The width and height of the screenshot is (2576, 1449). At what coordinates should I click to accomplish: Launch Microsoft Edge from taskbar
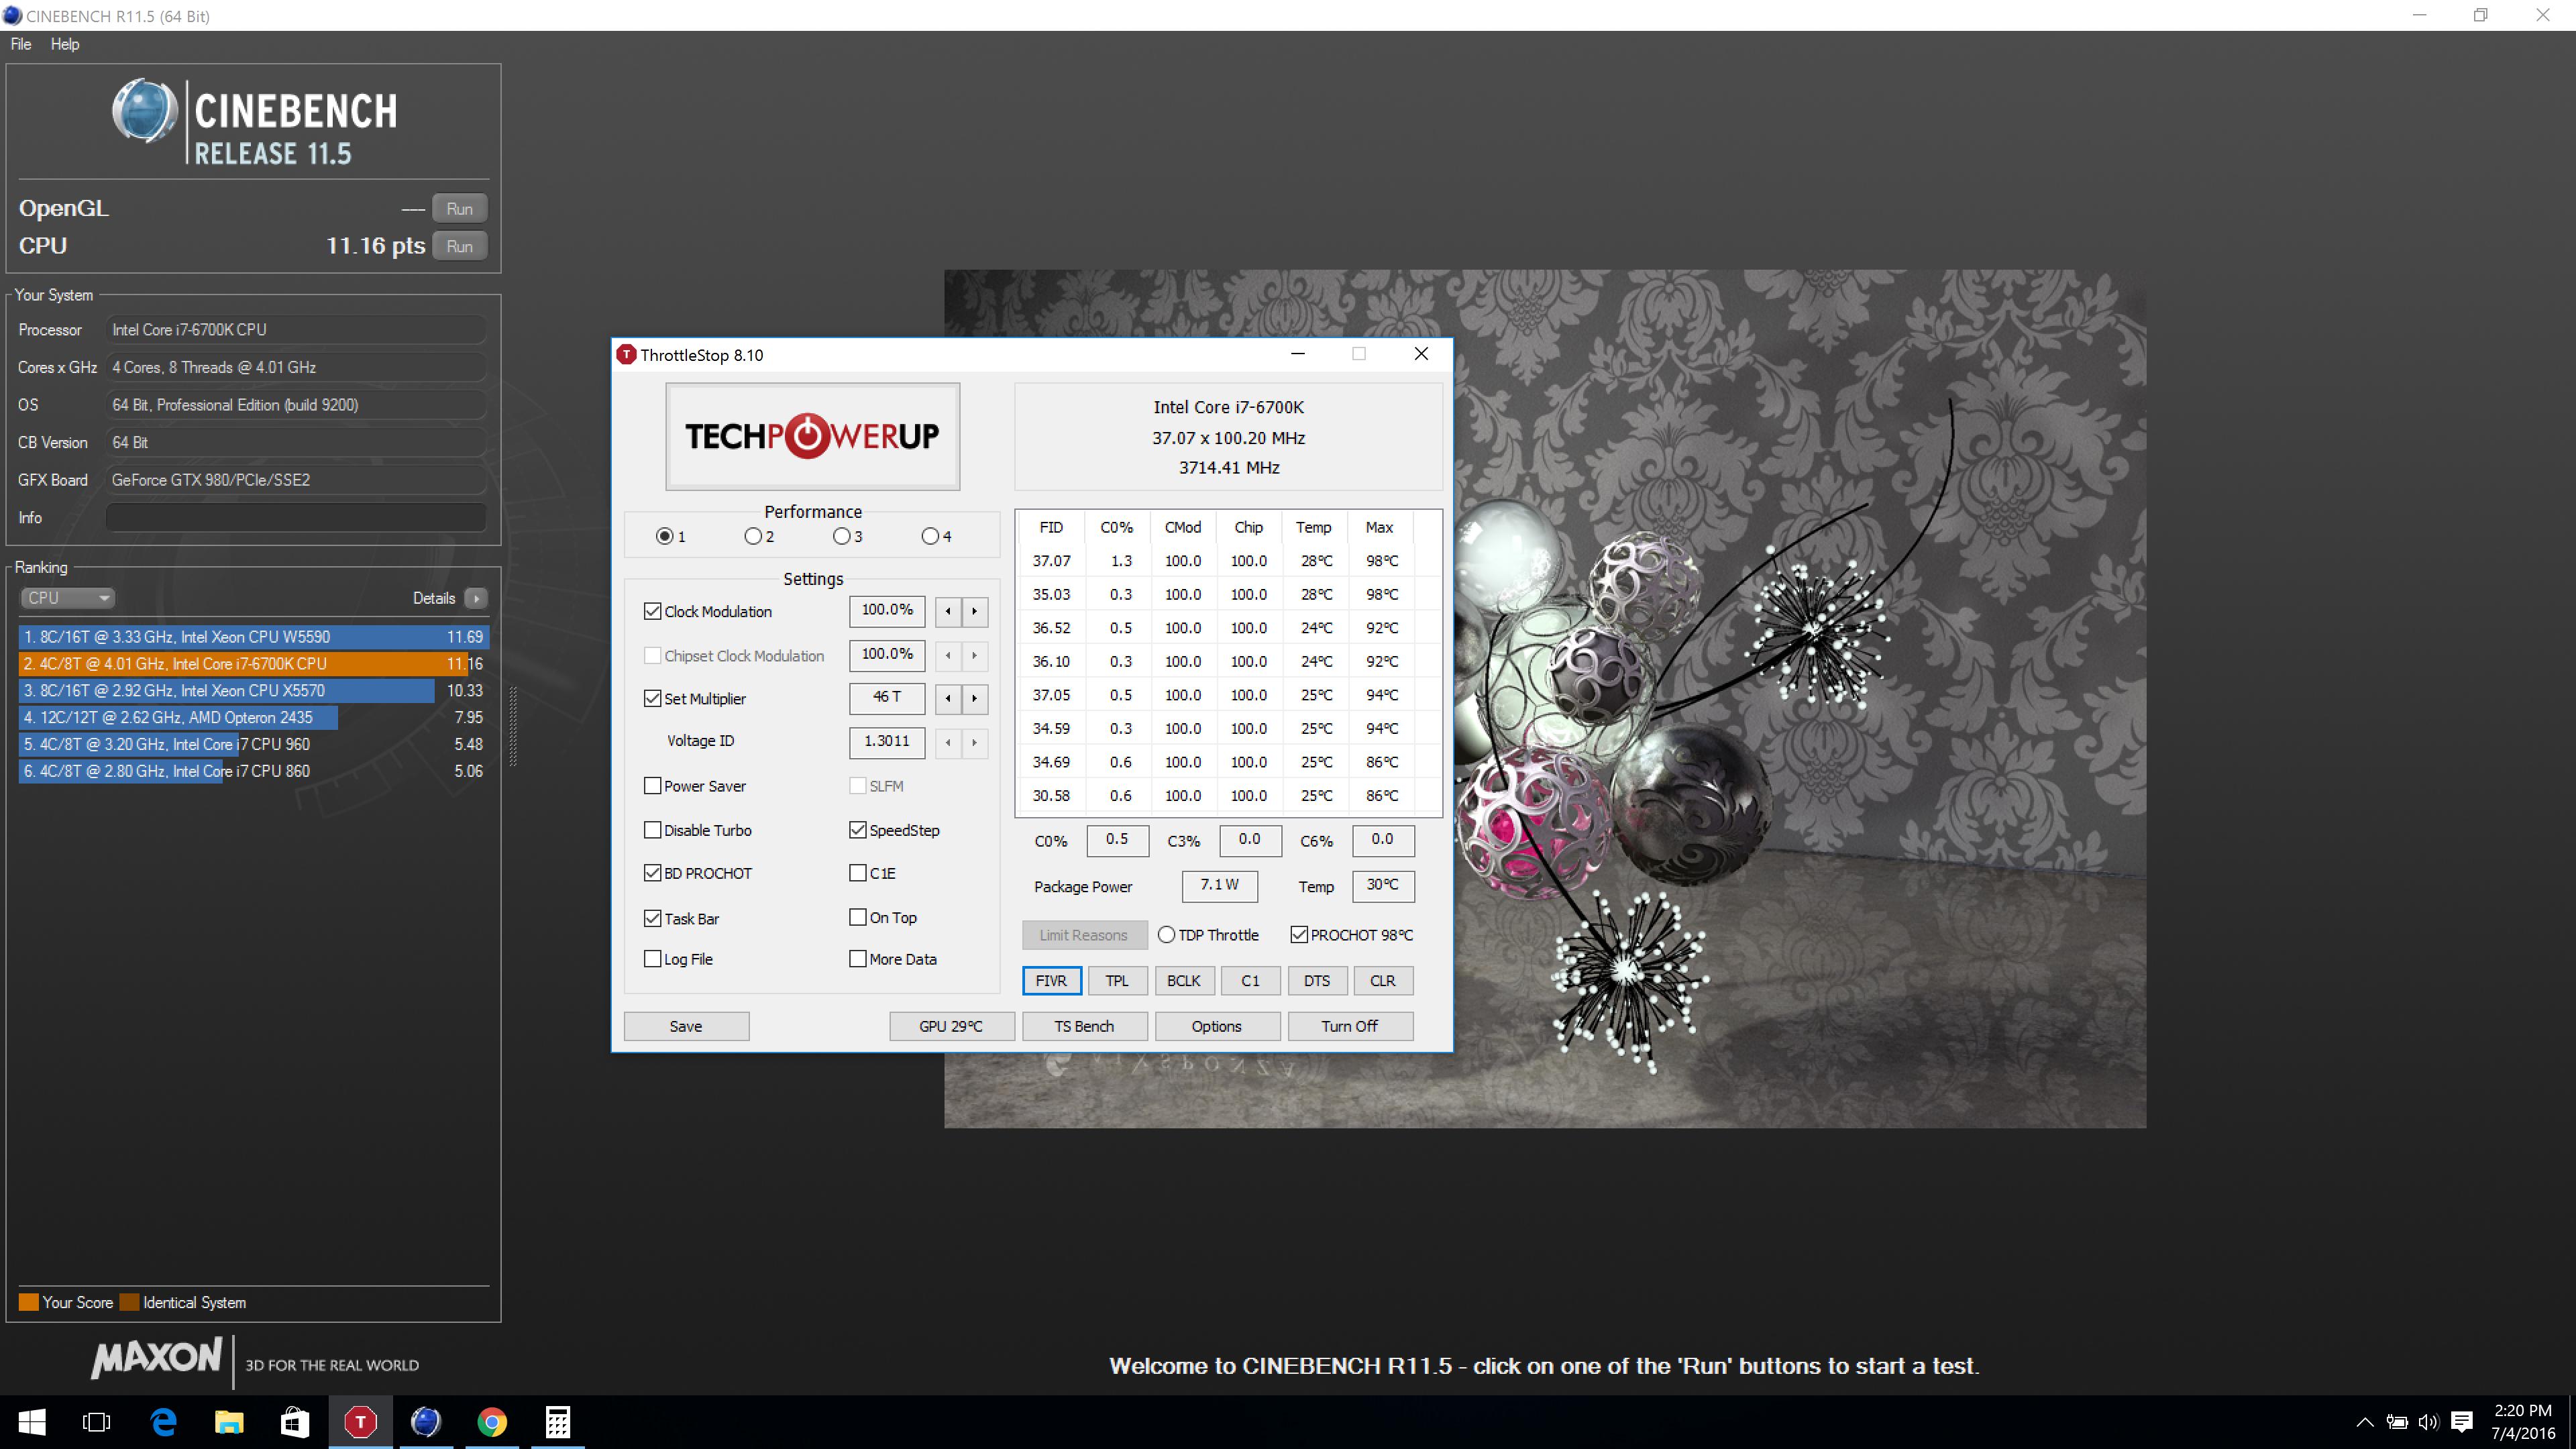163,1422
